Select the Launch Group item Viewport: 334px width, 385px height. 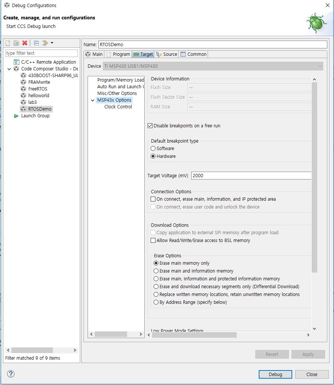35,116
